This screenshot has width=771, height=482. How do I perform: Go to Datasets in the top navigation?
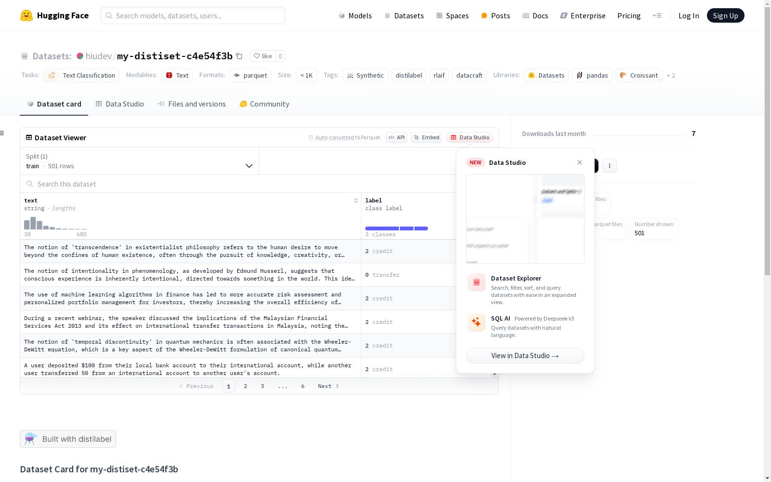point(404,15)
